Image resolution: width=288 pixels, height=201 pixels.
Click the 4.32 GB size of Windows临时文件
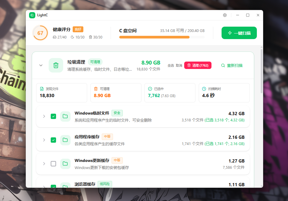click(x=236, y=114)
